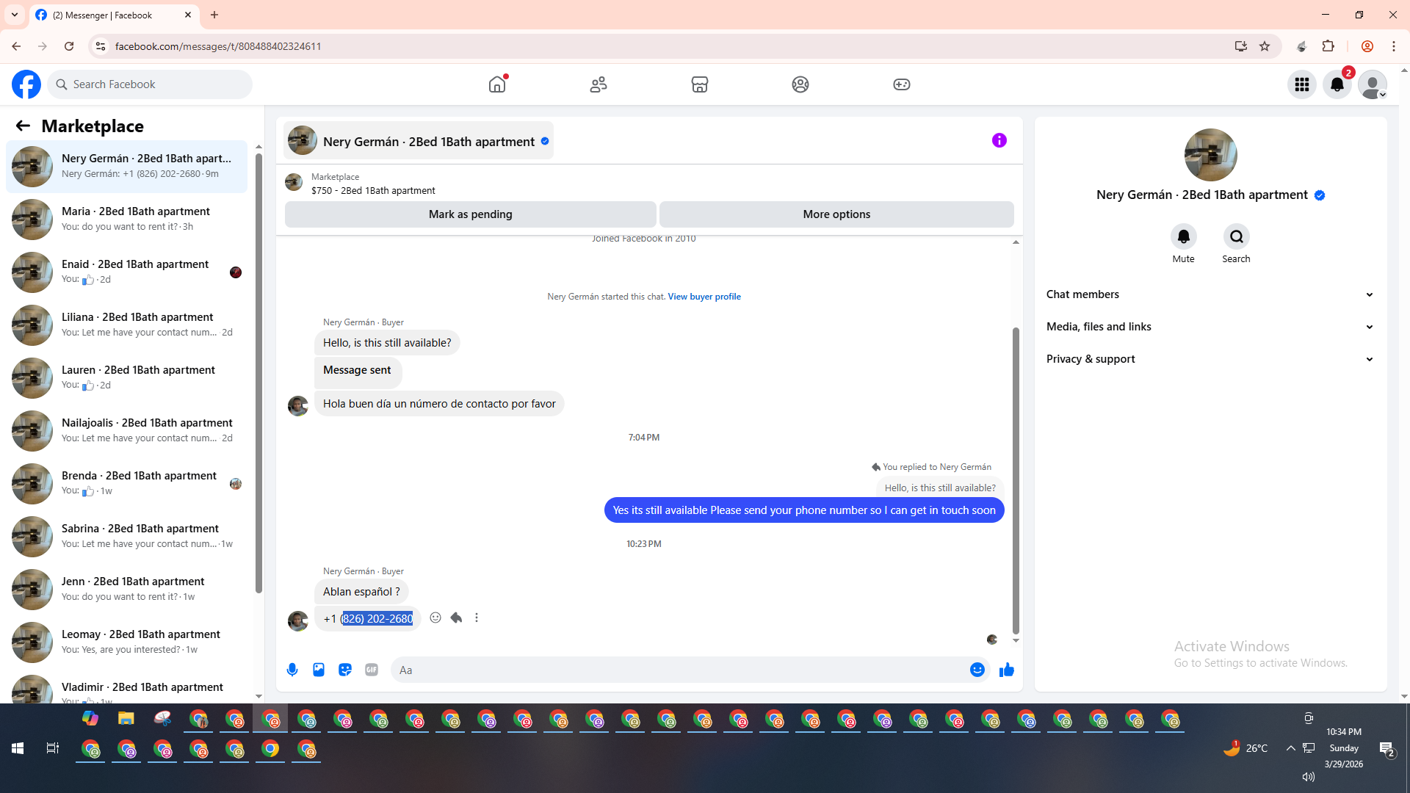This screenshot has width=1410, height=793.
Task: Reply to the phone number message
Action: pos(456,618)
